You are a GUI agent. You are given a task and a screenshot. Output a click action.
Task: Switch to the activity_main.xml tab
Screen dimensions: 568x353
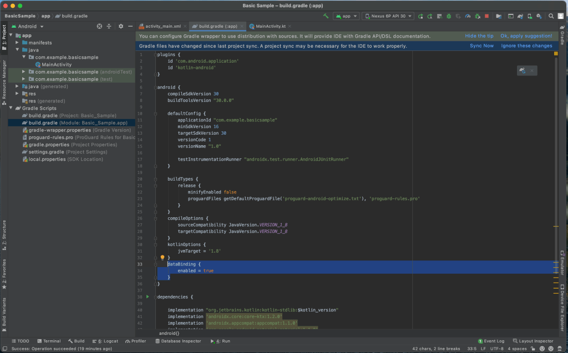click(x=163, y=26)
